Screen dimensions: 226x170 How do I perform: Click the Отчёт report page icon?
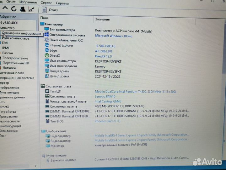point(44,10)
